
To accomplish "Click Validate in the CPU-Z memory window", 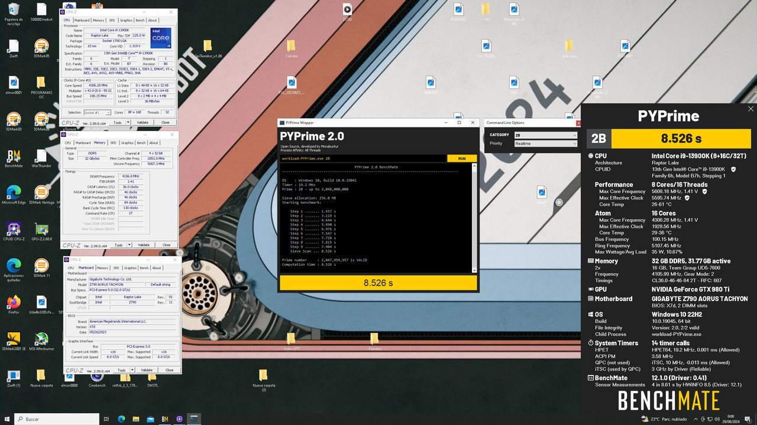I will click(144, 245).
